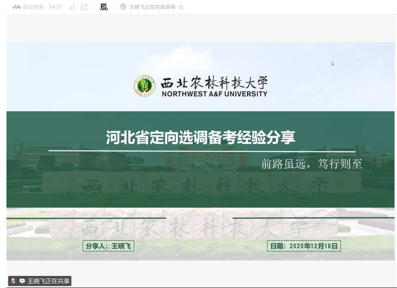
Task: Click the NORTHWEST A&F UNIVERSITY text
Action: 215,94
